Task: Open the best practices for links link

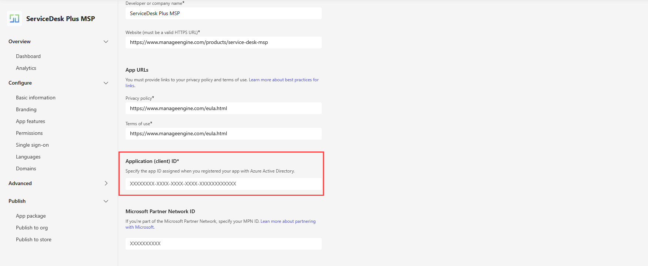Action: click(284, 80)
